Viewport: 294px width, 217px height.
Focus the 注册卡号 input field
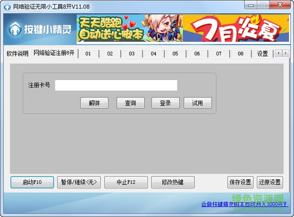tap(116, 86)
